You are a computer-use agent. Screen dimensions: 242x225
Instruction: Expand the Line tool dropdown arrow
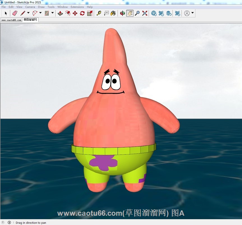coord(28,13)
